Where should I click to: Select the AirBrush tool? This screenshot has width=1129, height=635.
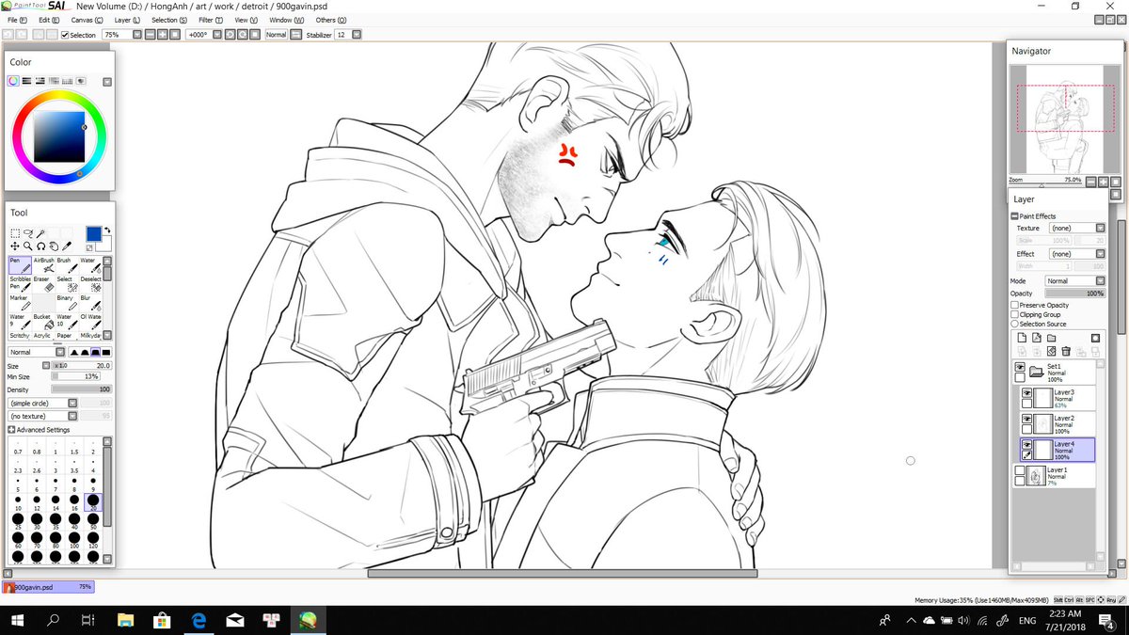click(43, 265)
